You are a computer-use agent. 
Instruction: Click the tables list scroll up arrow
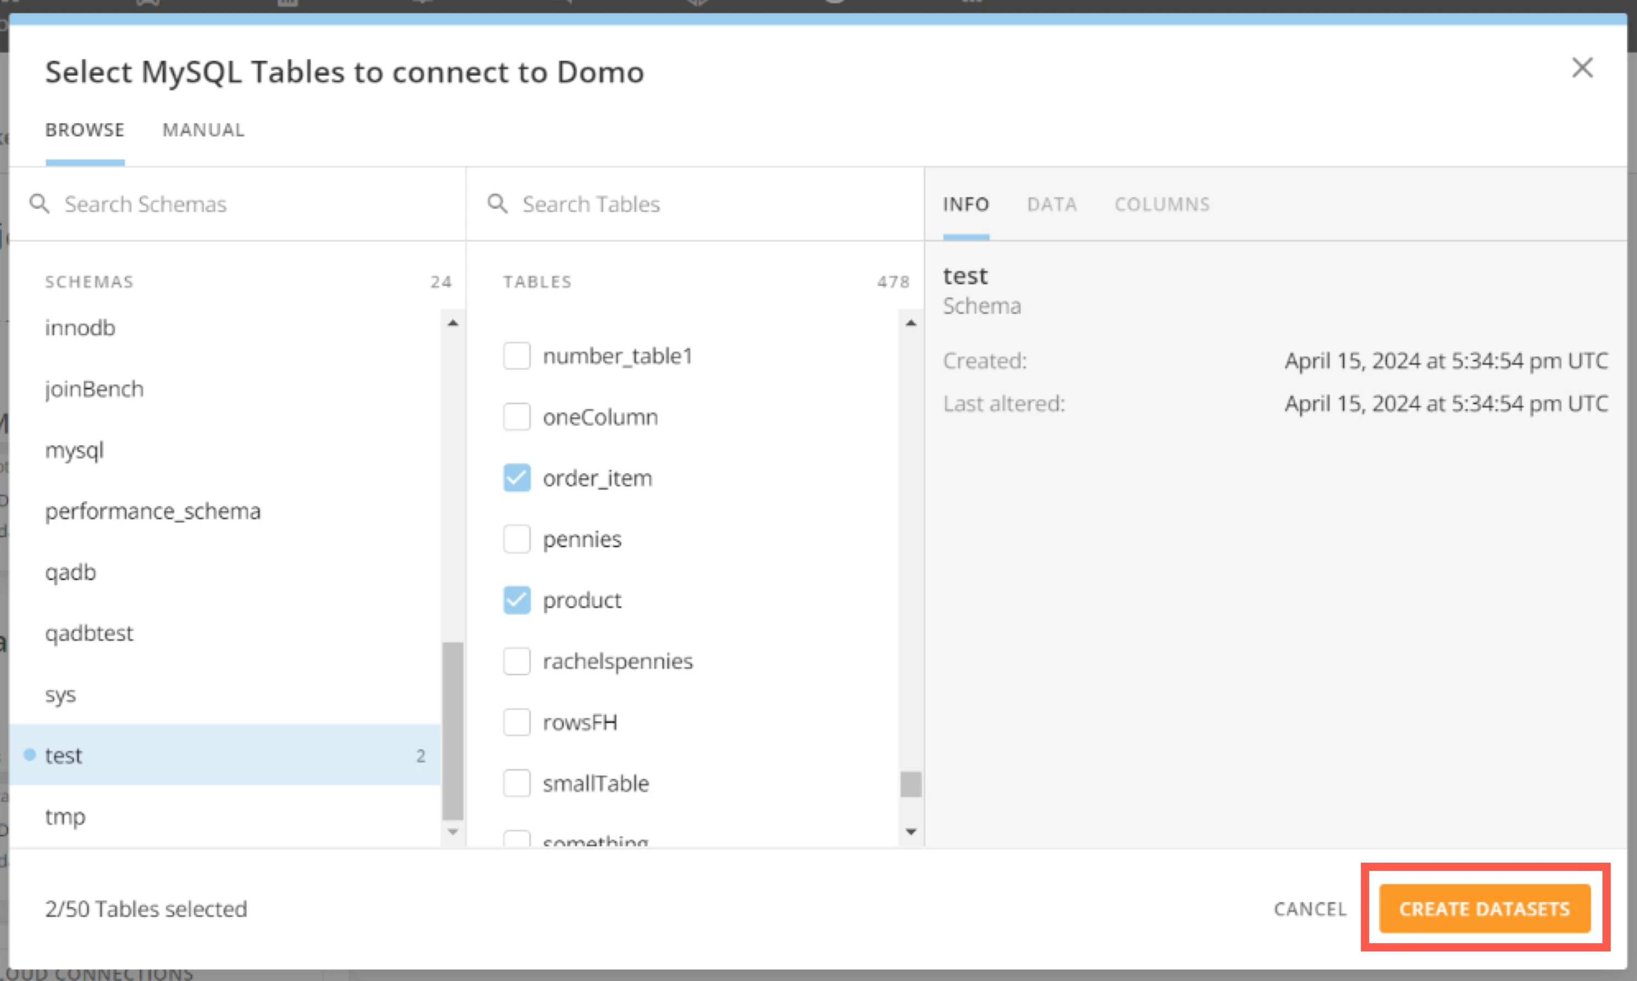(x=911, y=323)
